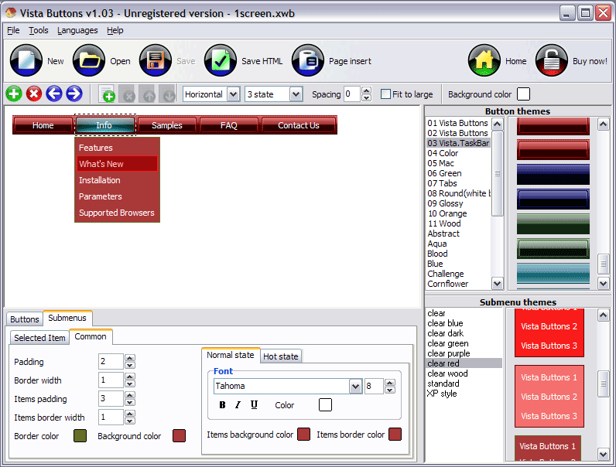Change the submenu Background color swatch
The width and height of the screenshot is (616, 467).
179,435
